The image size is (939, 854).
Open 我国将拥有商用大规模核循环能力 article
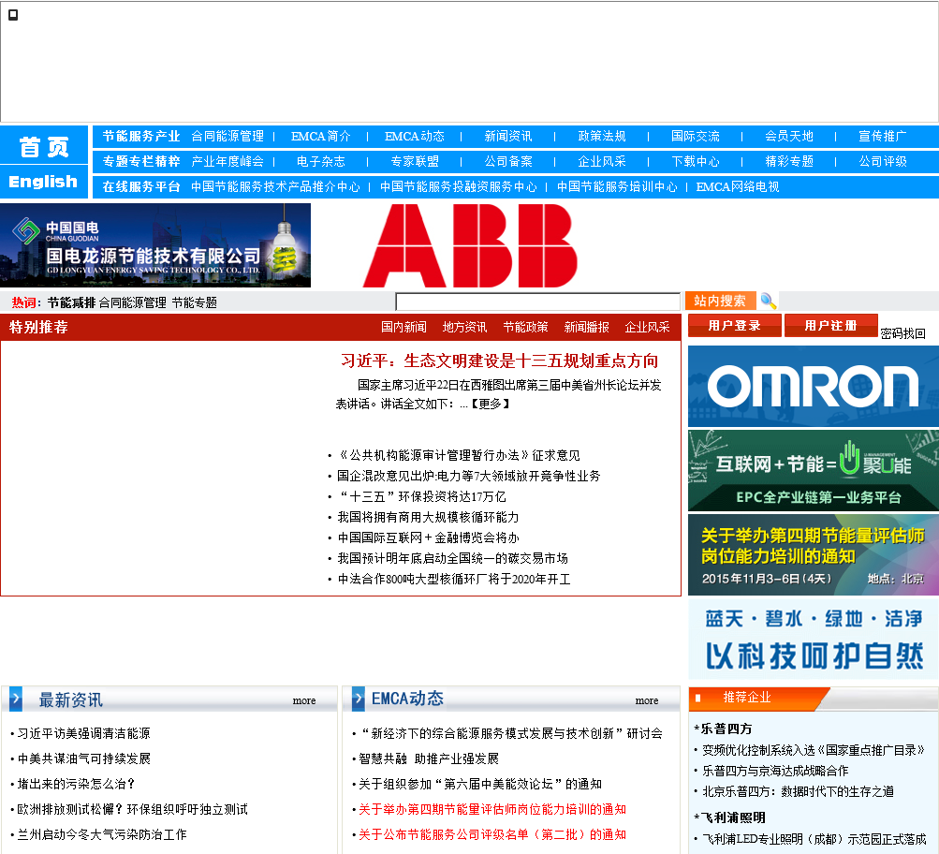428,518
